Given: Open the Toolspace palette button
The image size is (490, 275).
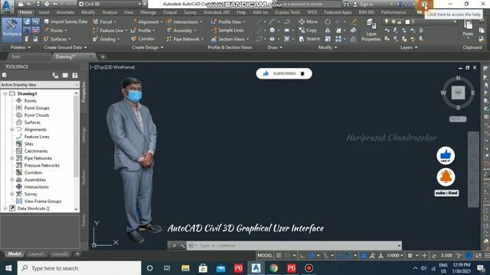Looking at the screenshot, I should tap(12, 30).
